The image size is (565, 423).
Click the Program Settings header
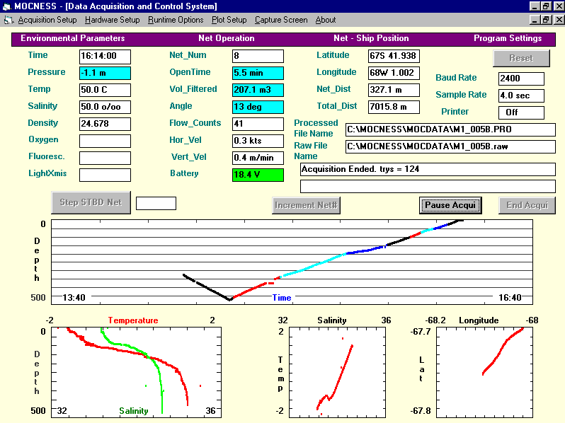(508, 38)
